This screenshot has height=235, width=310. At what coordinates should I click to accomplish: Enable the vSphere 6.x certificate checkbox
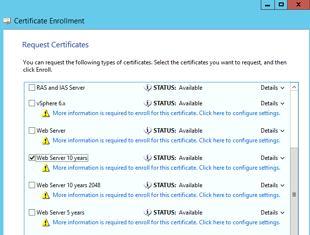tap(32, 103)
